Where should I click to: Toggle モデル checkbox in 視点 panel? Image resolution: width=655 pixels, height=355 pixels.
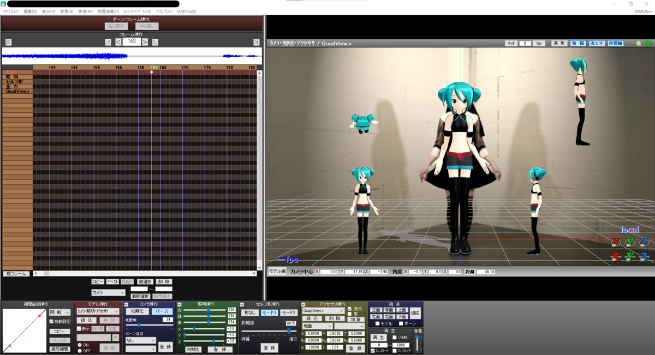click(x=377, y=324)
